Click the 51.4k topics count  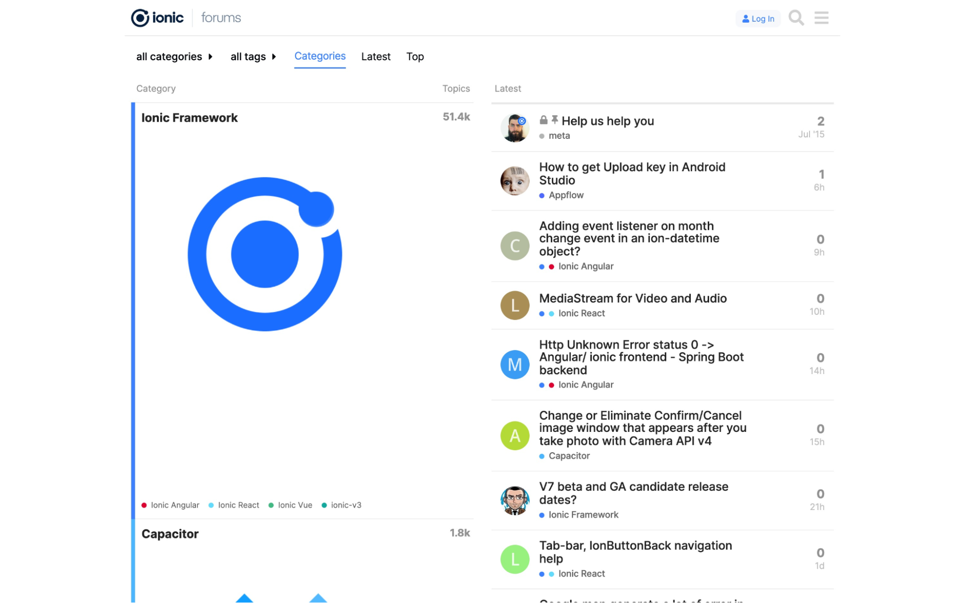pyautogui.click(x=456, y=117)
